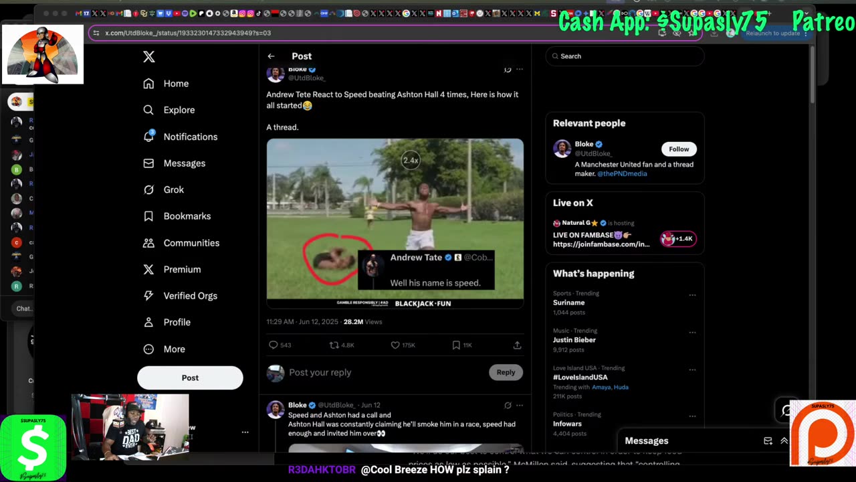856x482 pixels.
Task: Click the #LoveIslandUSA trending topic
Action: pos(580,378)
